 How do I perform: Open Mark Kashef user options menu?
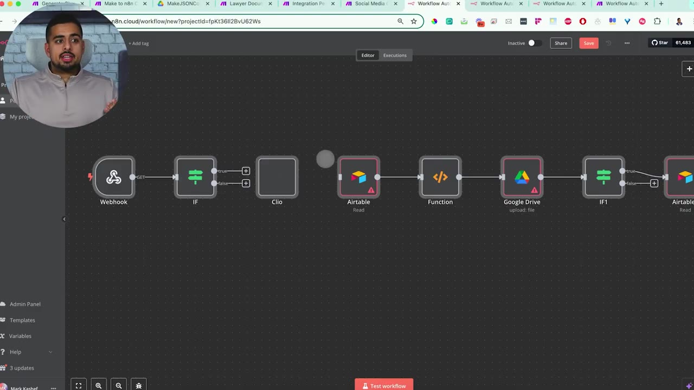click(53, 388)
